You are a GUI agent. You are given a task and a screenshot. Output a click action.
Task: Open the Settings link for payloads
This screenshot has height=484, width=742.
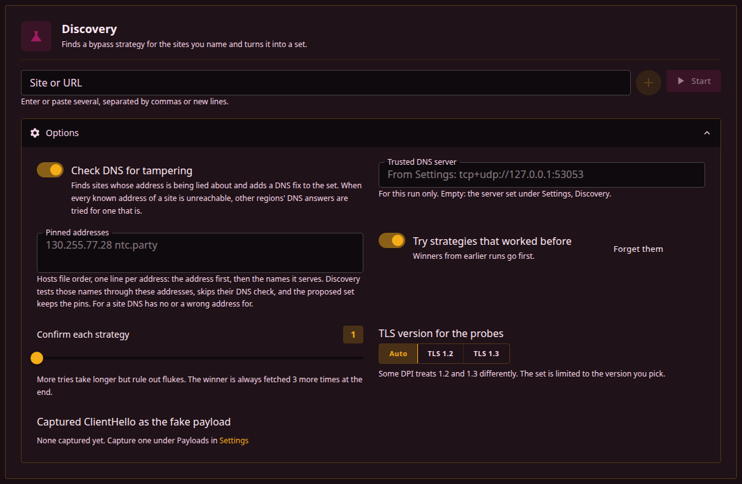tap(234, 440)
